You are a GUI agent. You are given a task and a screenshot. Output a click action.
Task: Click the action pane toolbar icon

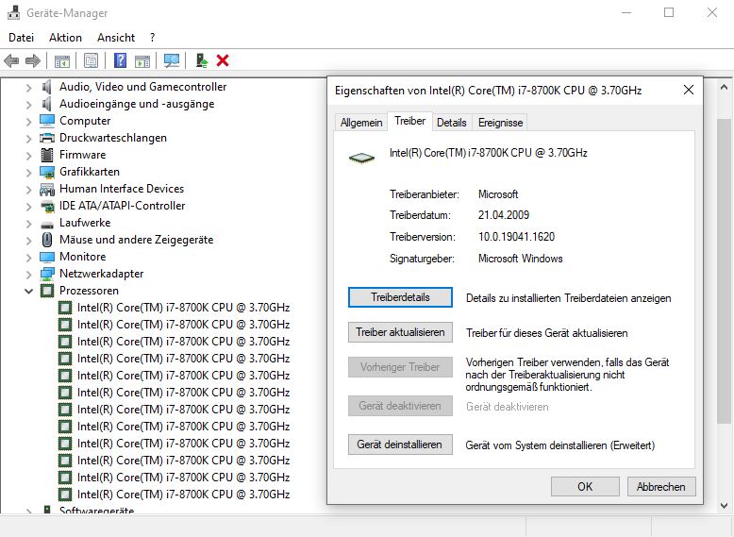[x=142, y=60]
